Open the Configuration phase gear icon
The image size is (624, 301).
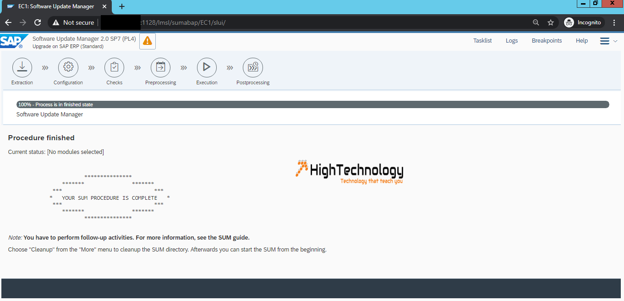pyautogui.click(x=68, y=67)
